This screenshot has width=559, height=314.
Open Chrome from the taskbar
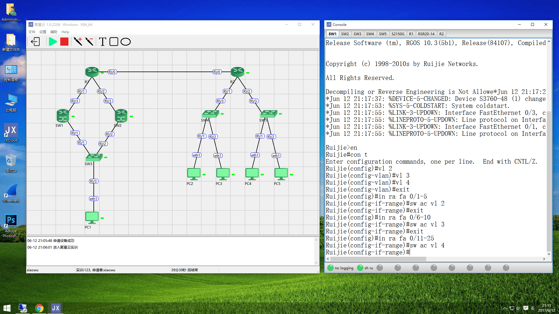(x=39, y=308)
